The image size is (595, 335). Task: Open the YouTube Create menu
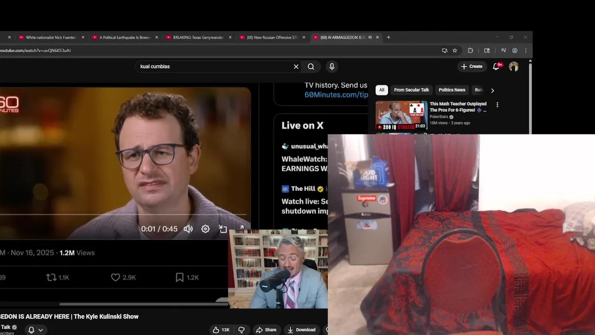pos(472,67)
